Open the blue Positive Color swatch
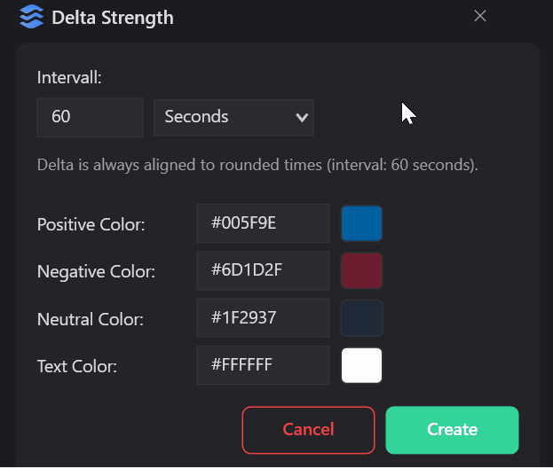Screen dimensions: 553x468 point(361,223)
